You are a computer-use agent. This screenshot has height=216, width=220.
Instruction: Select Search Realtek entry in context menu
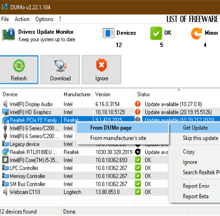coord(201,172)
